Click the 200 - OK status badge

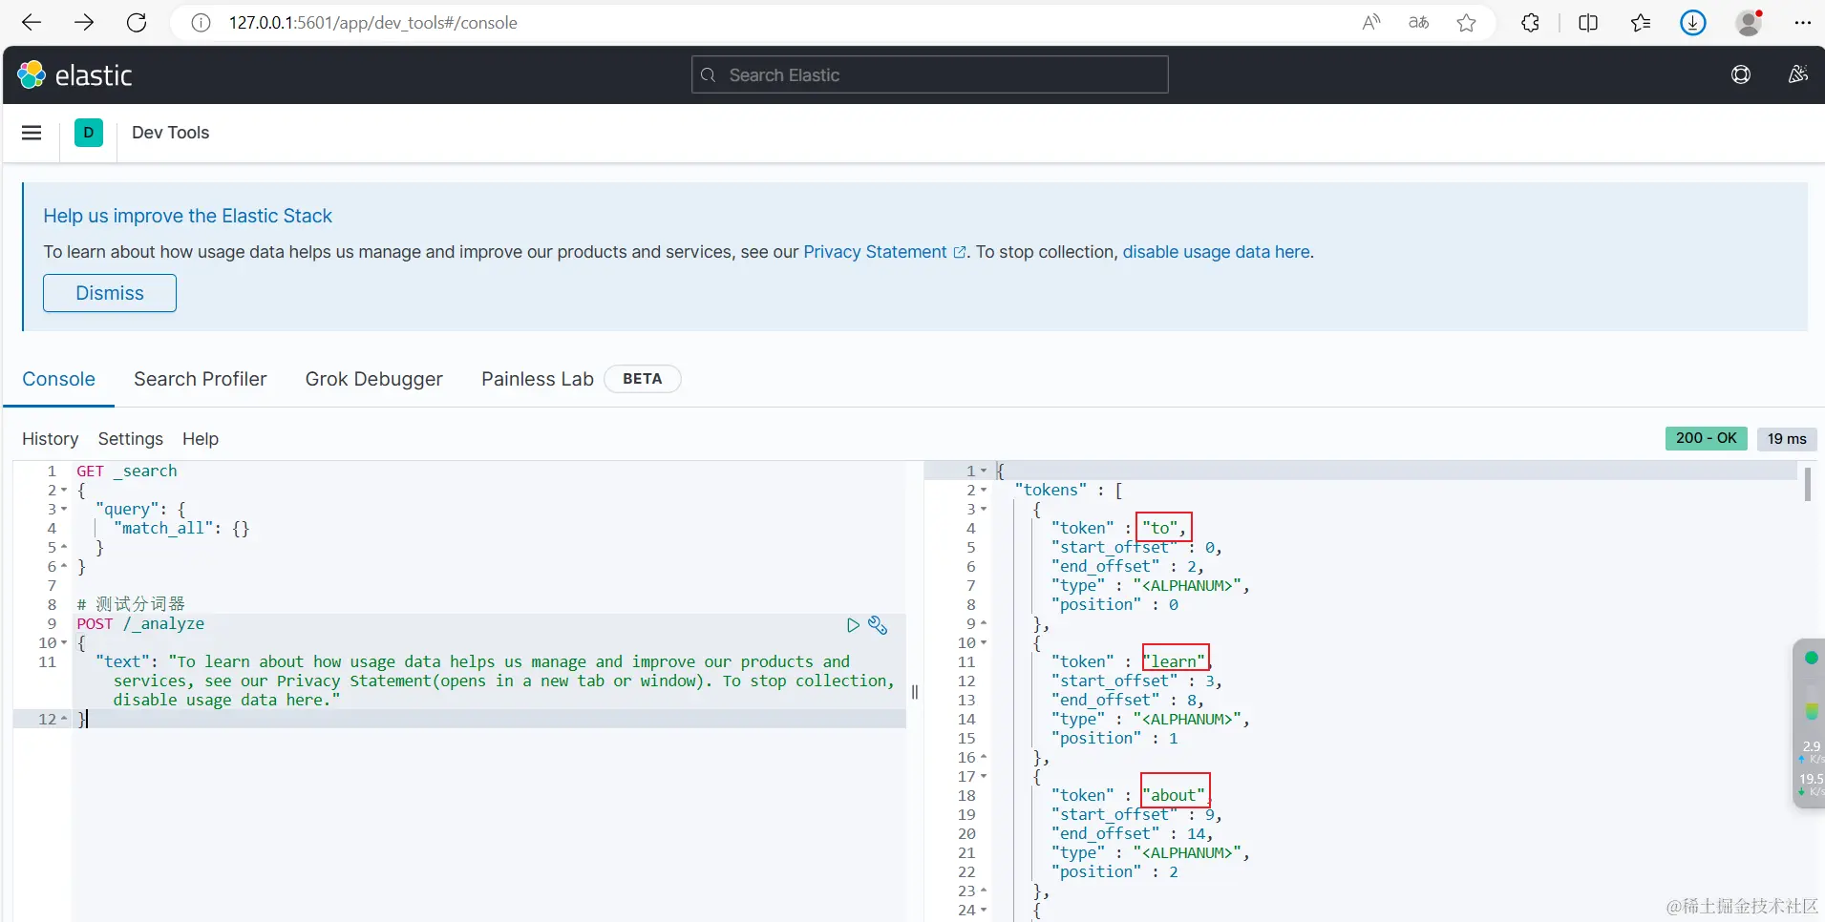coord(1707,438)
